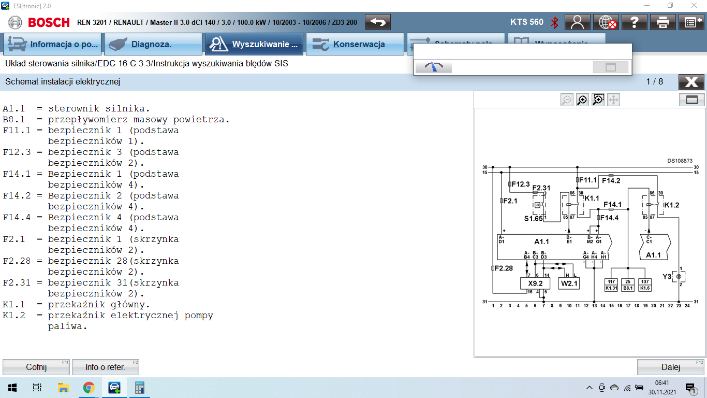Click the X9.2 connector in the diagram

[535, 283]
